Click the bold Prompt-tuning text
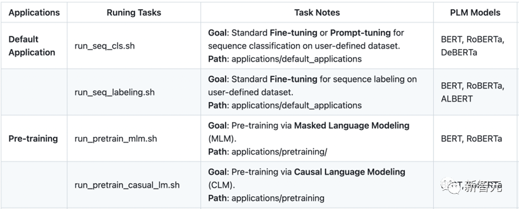 [x=361, y=33]
